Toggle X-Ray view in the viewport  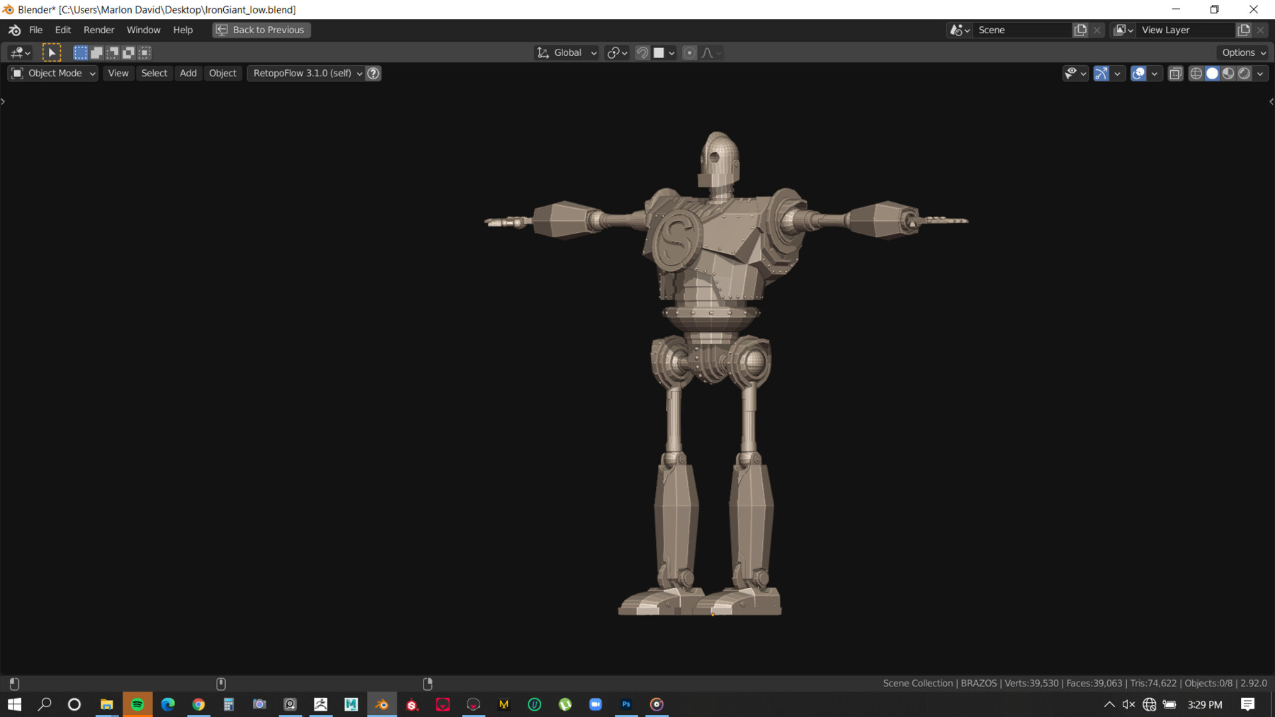click(1176, 74)
